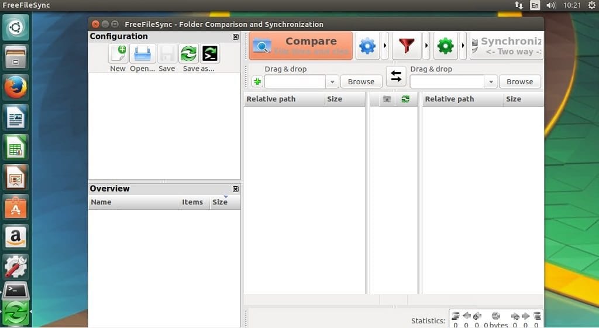Sort right grid by Size column
This screenshot has width=599, height=328.
click(x=524, y=99)
